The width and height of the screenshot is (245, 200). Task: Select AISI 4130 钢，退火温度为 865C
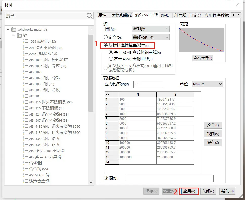pos(55,126)
